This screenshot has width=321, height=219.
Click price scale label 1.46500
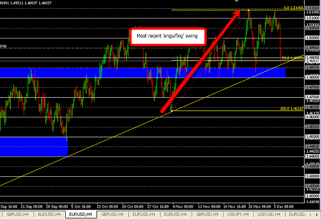pyautogui.click(x=313, y=107)
